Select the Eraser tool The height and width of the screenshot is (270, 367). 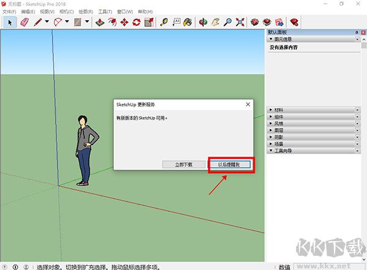tap(25, 22)
